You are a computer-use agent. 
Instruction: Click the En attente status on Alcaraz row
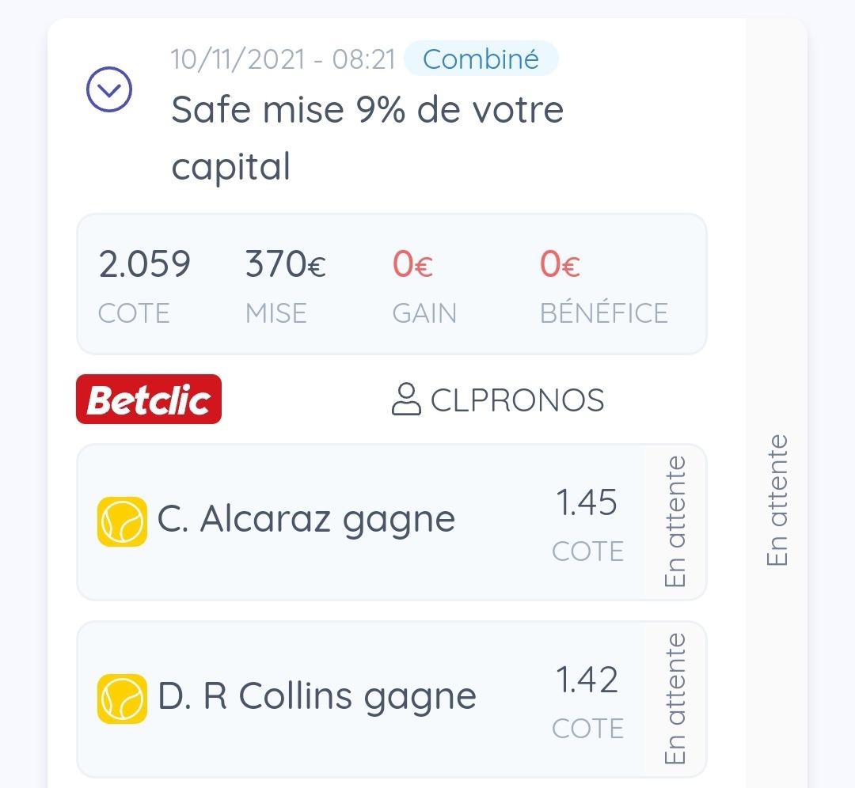(674, 521)
